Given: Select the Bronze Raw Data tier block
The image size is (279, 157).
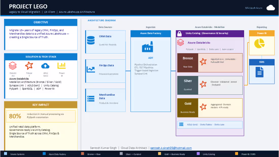Looking at the screenshot, I should (x=188, y=63).
